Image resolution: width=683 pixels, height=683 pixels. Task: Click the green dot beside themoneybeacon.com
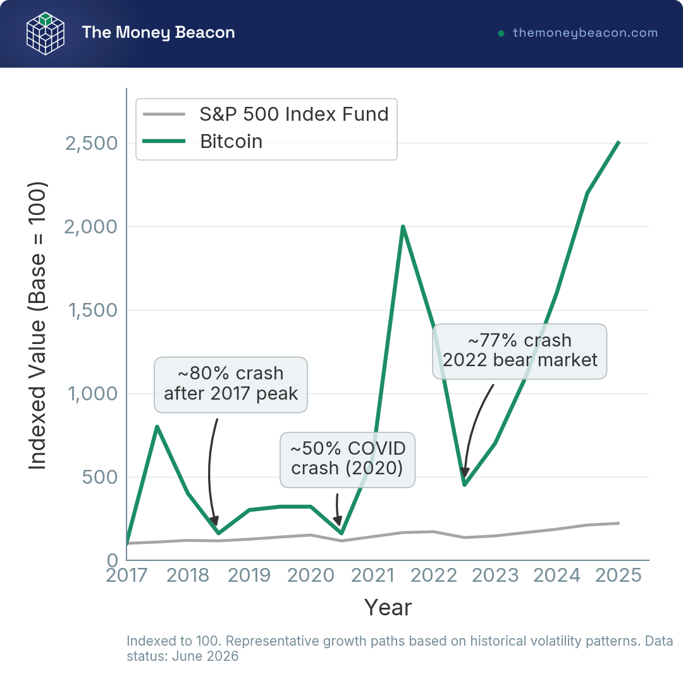click(501, 33)
